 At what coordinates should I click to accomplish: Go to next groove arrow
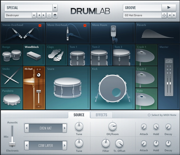coord(174,15)
